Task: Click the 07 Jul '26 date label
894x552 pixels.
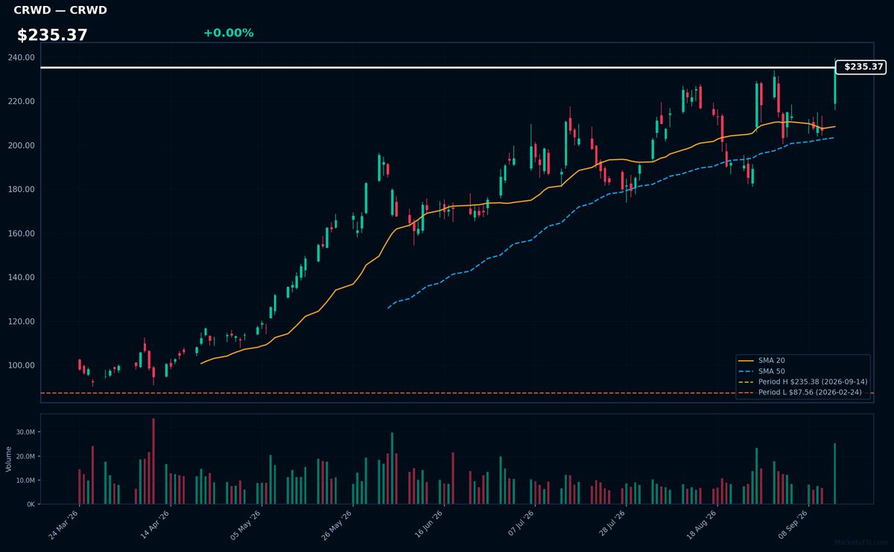Action: (520, 525)
